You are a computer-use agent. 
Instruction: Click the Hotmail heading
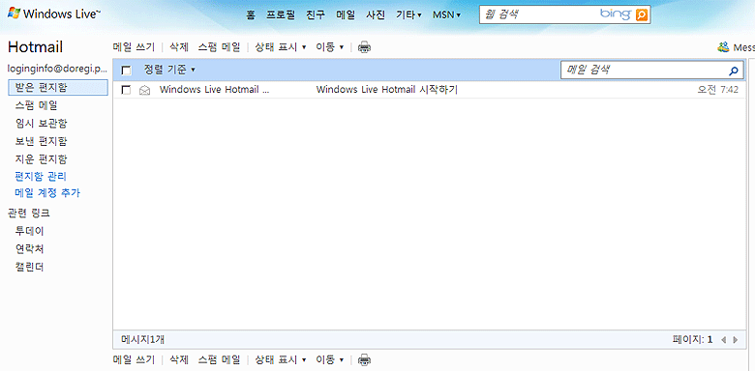click(35, 47)
